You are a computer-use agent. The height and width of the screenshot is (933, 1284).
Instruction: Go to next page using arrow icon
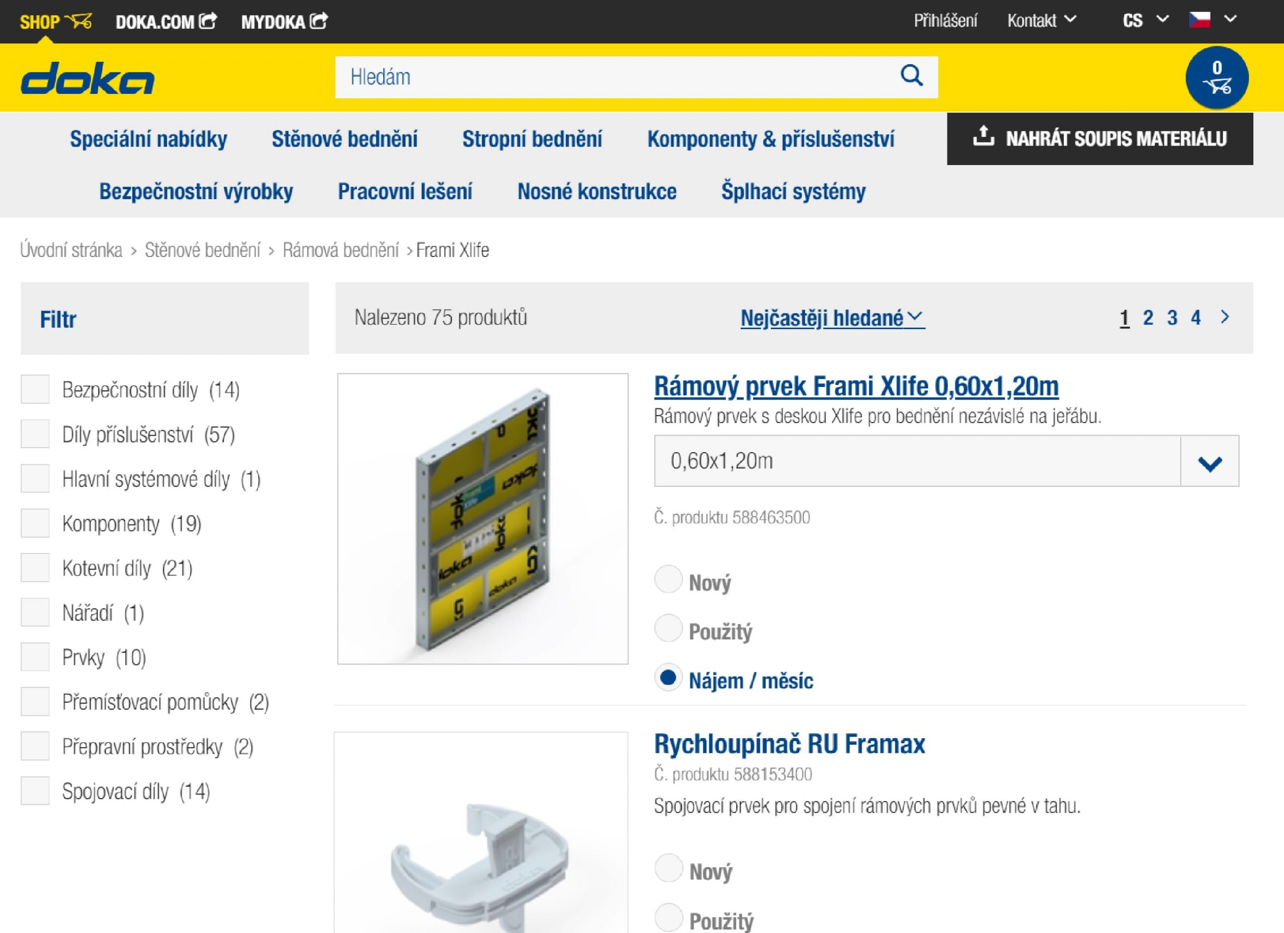[x=1224, y=317]
